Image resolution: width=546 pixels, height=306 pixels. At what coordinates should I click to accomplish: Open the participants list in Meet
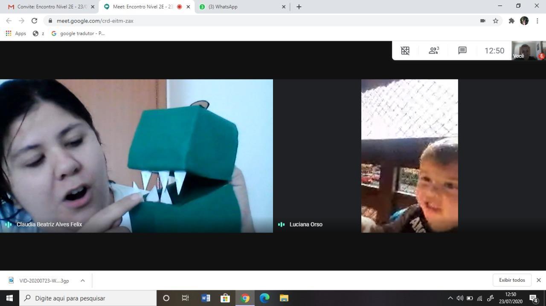[434, 51]
